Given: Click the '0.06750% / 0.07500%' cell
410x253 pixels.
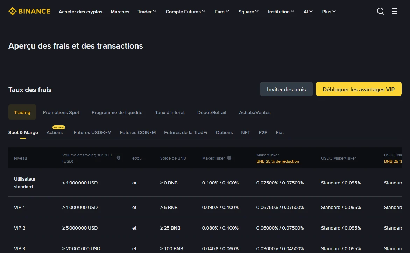Looking at the screenshot, I should tap(280, 207).
